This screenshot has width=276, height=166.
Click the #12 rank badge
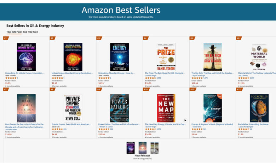239,89
